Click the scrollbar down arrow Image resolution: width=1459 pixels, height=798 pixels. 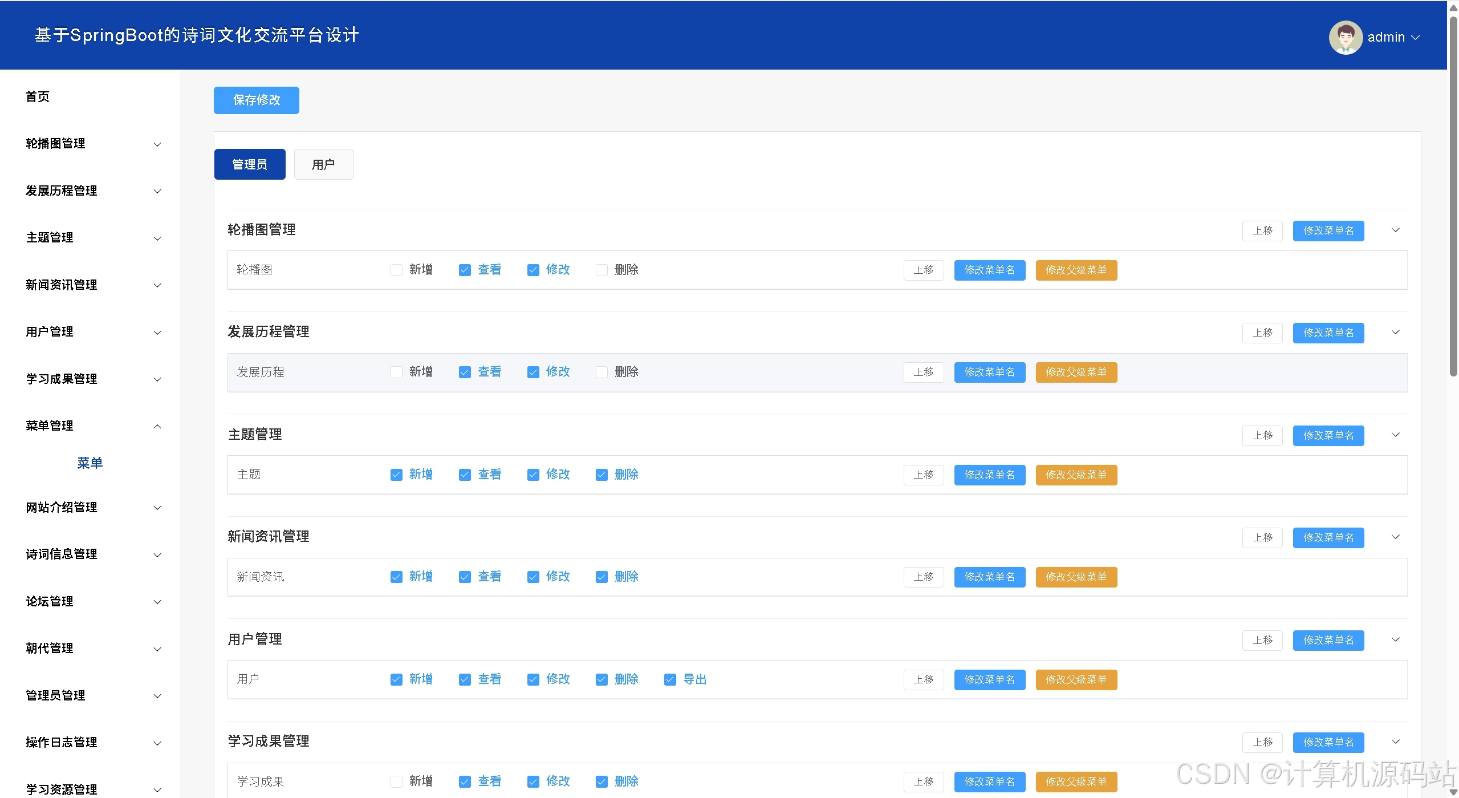pos(1453,792)
